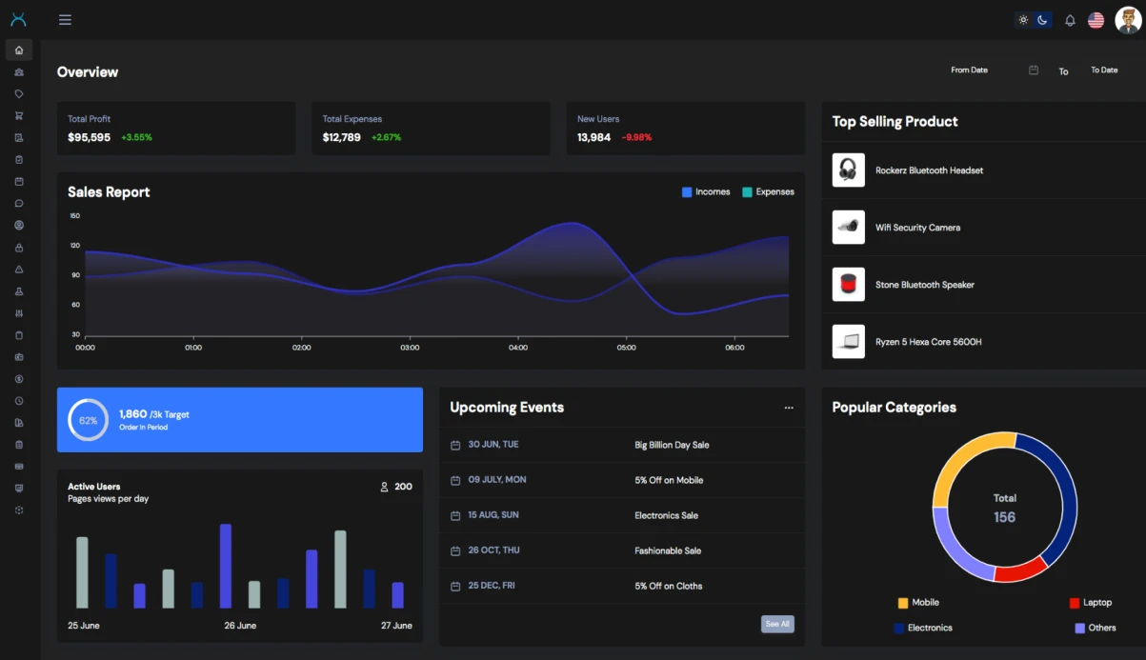Open the shopping cart sidebar icon

point(19,116)
